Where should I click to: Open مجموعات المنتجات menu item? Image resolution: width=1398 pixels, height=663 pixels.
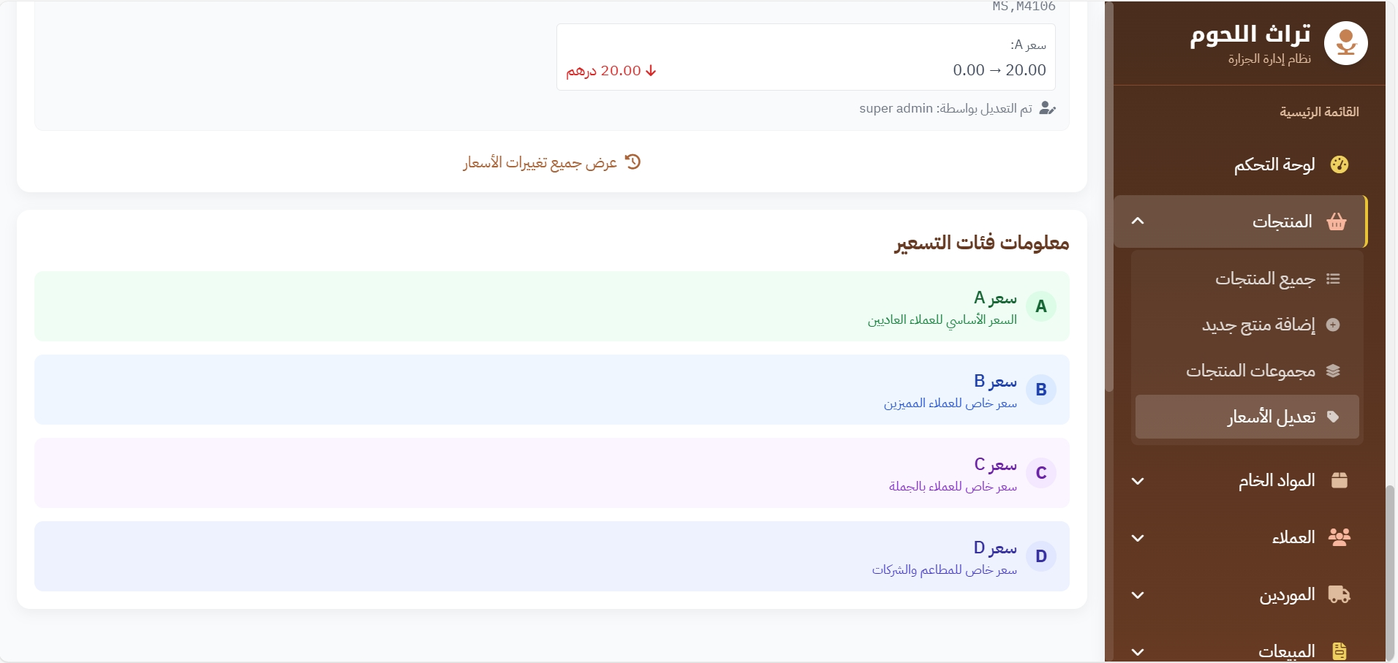tap(1250, 371)
